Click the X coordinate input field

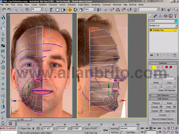[48, 129]
